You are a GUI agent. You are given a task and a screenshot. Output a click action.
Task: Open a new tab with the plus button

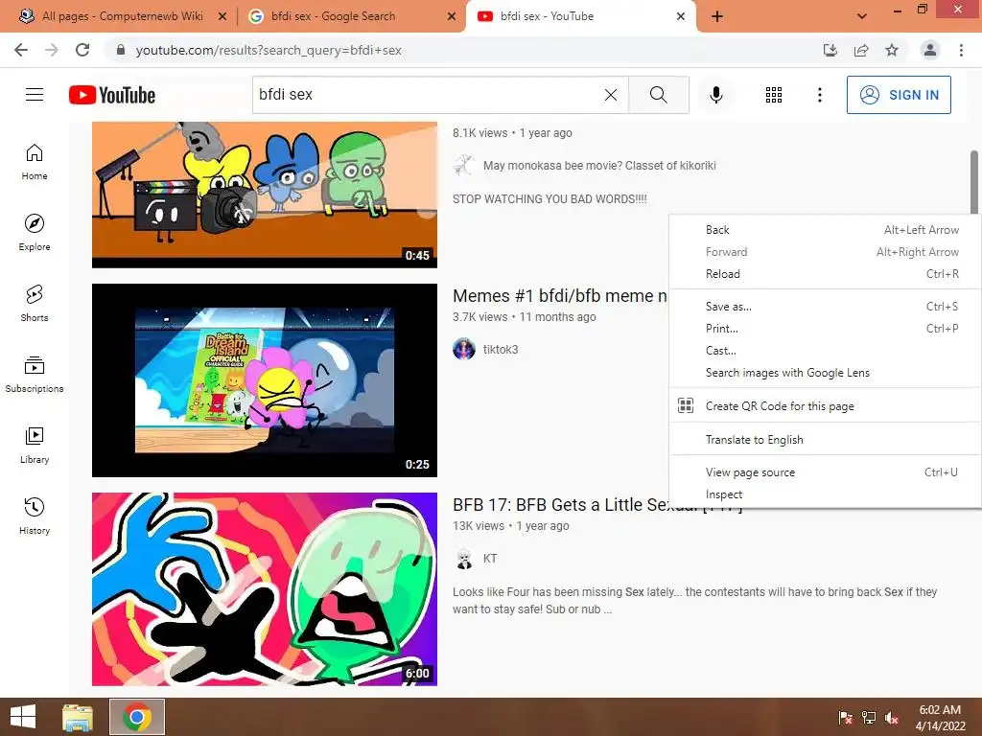(x=717, y=16)
